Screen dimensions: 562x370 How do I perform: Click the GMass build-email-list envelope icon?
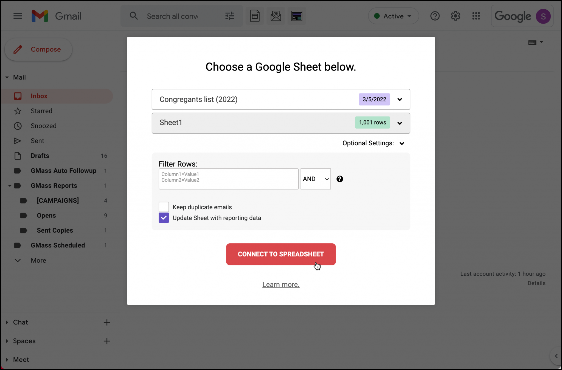(276, 16)
